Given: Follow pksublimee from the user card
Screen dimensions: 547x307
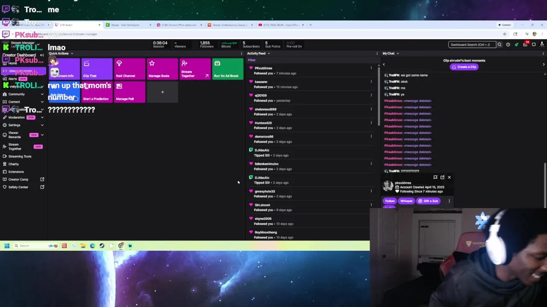Looking at the screenshot, I should (x=390, y=201).
